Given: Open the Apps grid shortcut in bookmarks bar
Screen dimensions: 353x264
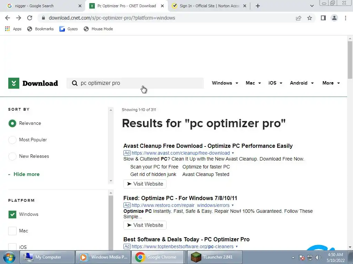Looking at the screenshot, I should pos(13,29).
